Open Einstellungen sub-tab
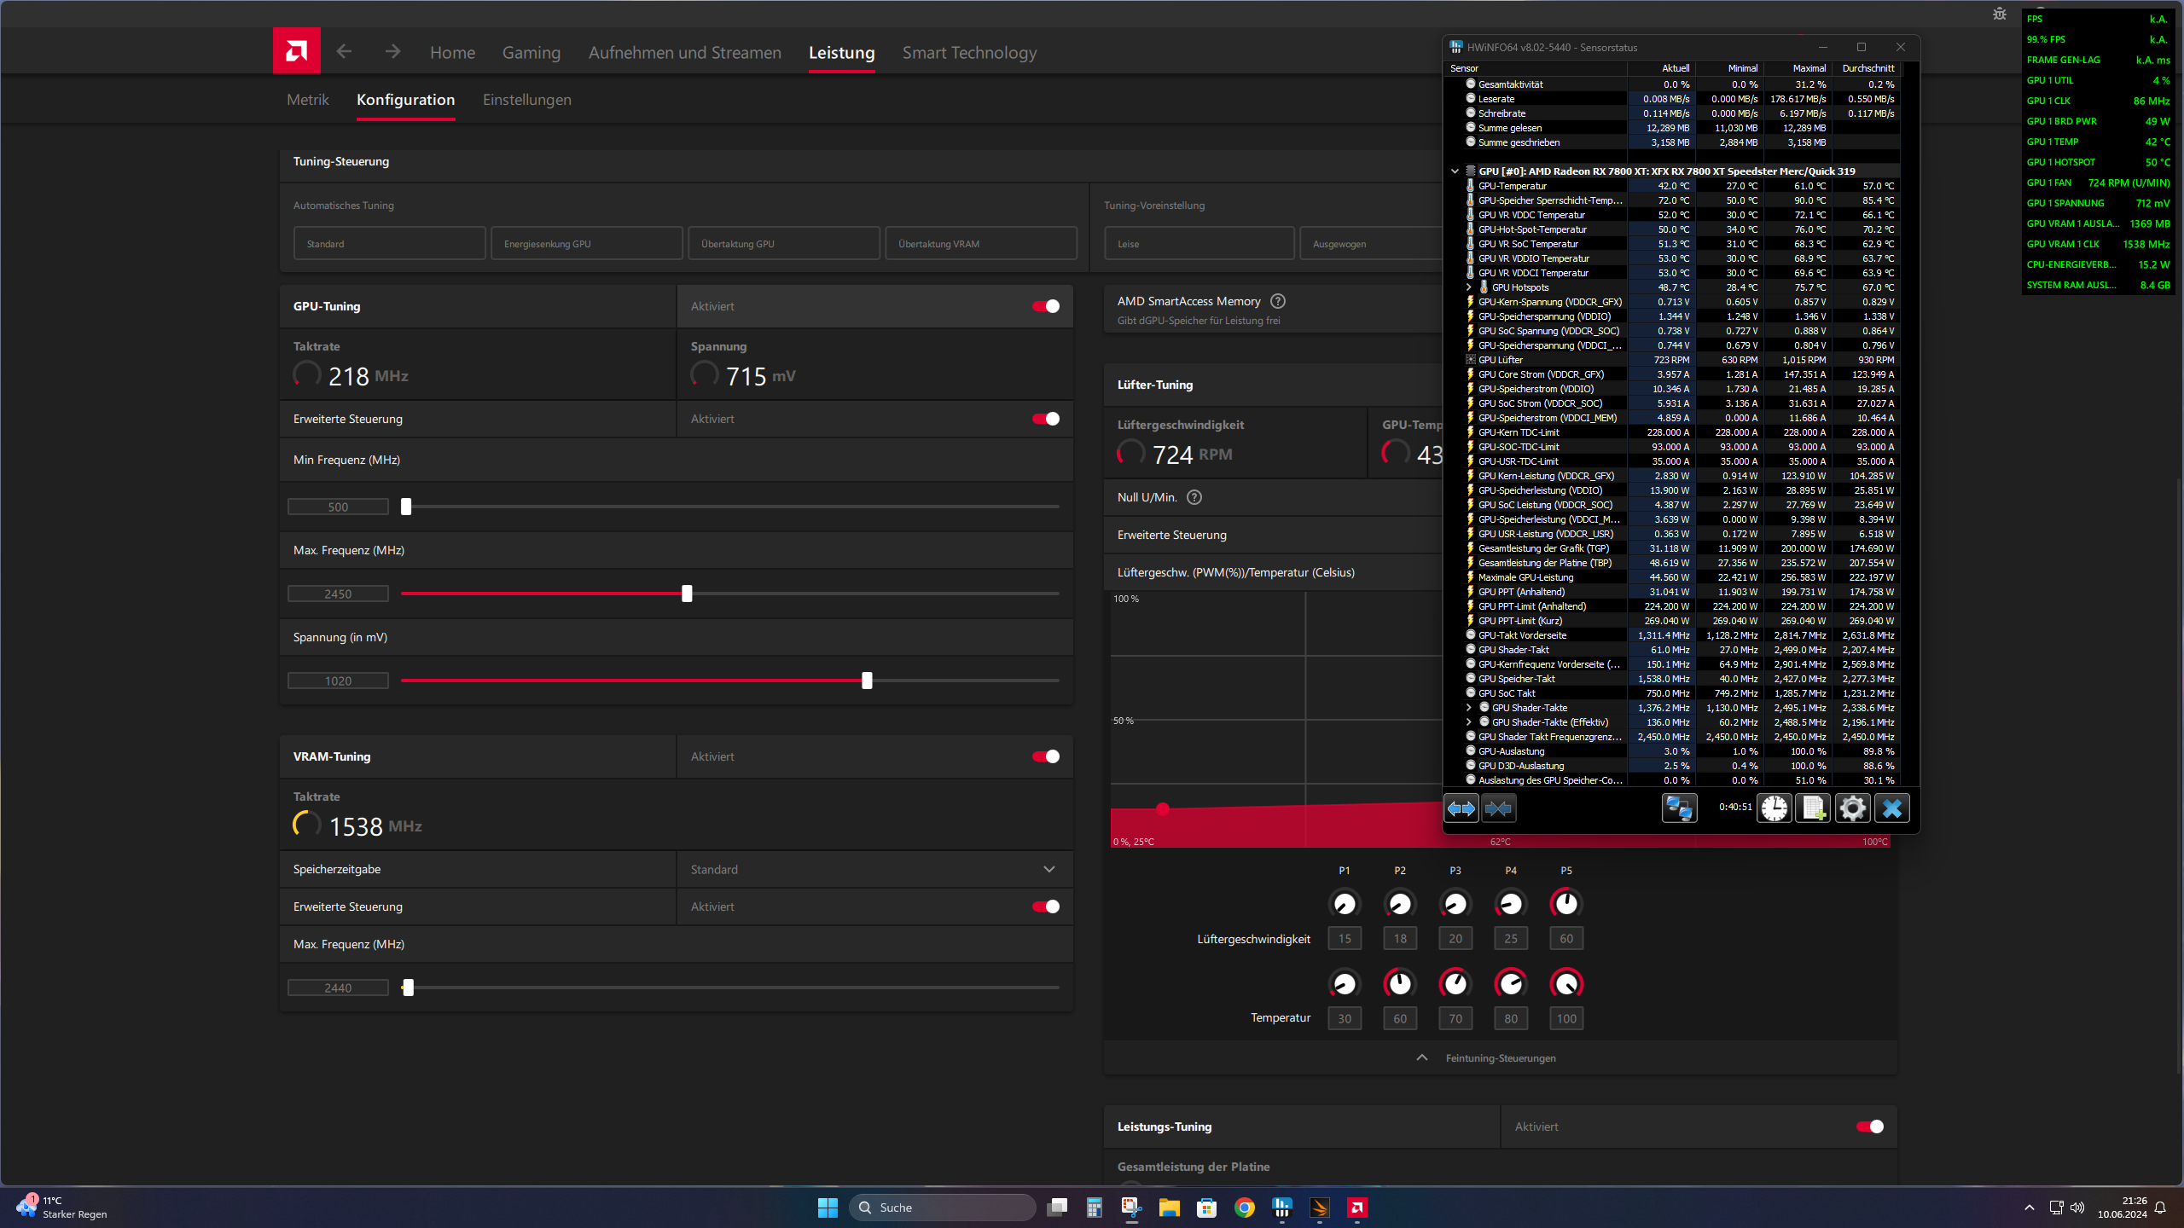The width and height of the screenshot is (2184, 1228). (x=526, y=100)
